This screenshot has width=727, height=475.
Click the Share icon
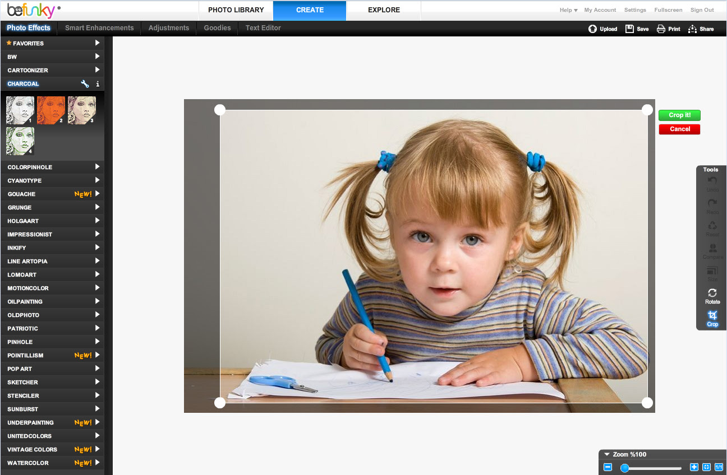pyautogui.click(x=692, y=29)
